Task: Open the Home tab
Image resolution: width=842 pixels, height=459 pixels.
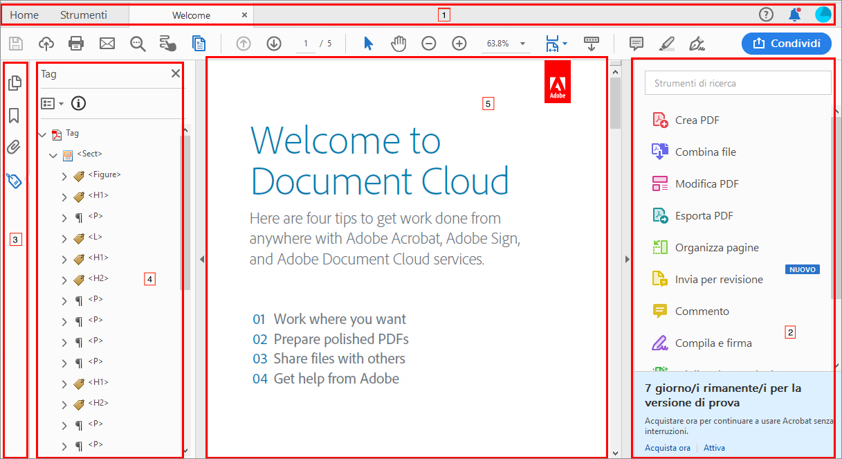Action: coord(25,15)
